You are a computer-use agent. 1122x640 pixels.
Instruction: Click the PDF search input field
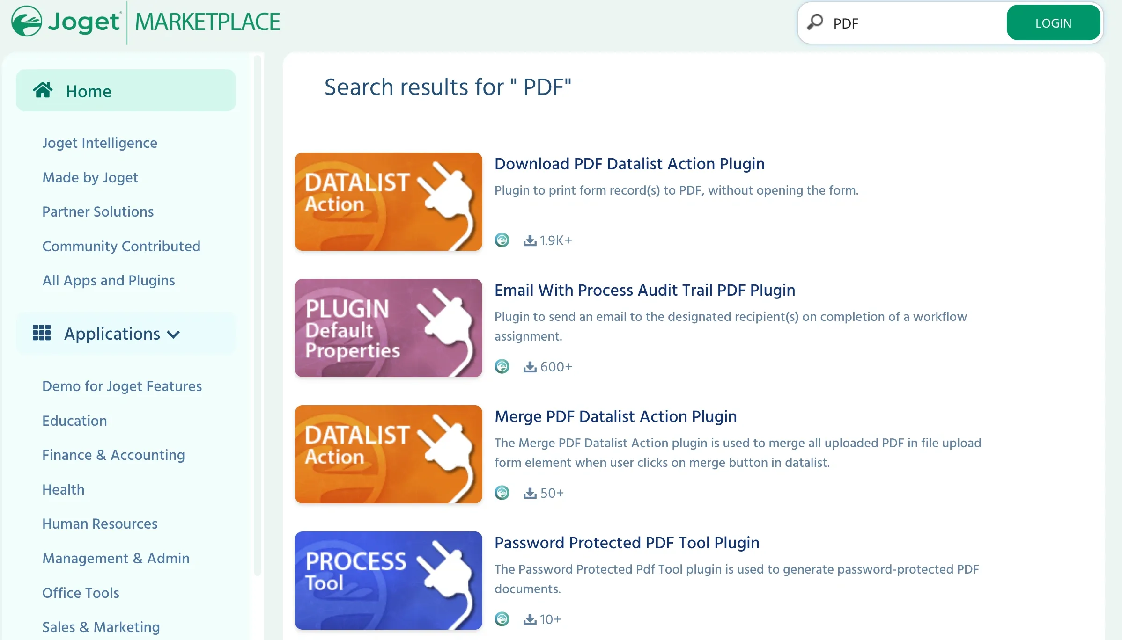(913, 23)
